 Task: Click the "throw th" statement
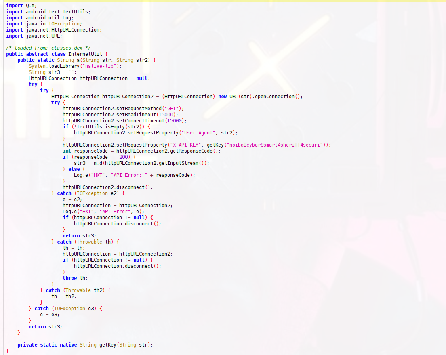pyautogui.click(x=75, y=278)
